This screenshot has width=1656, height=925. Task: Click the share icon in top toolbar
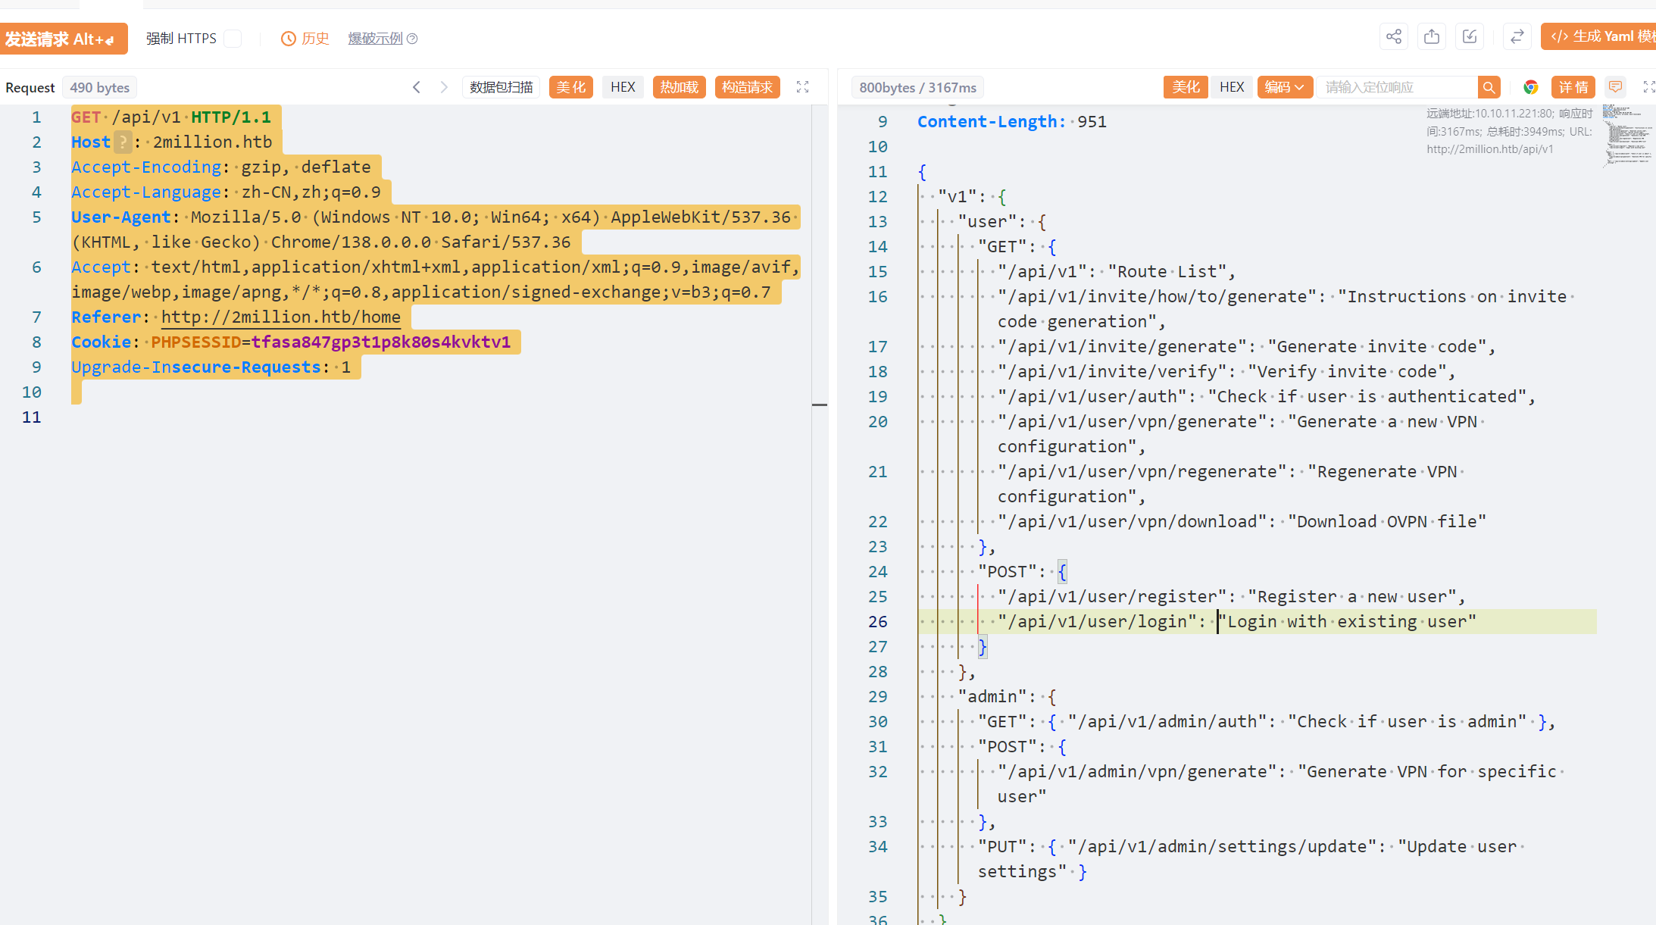1393,37
